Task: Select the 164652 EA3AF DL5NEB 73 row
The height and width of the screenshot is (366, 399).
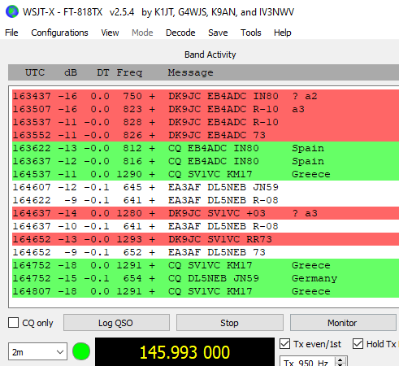Action: click(206, 252)
